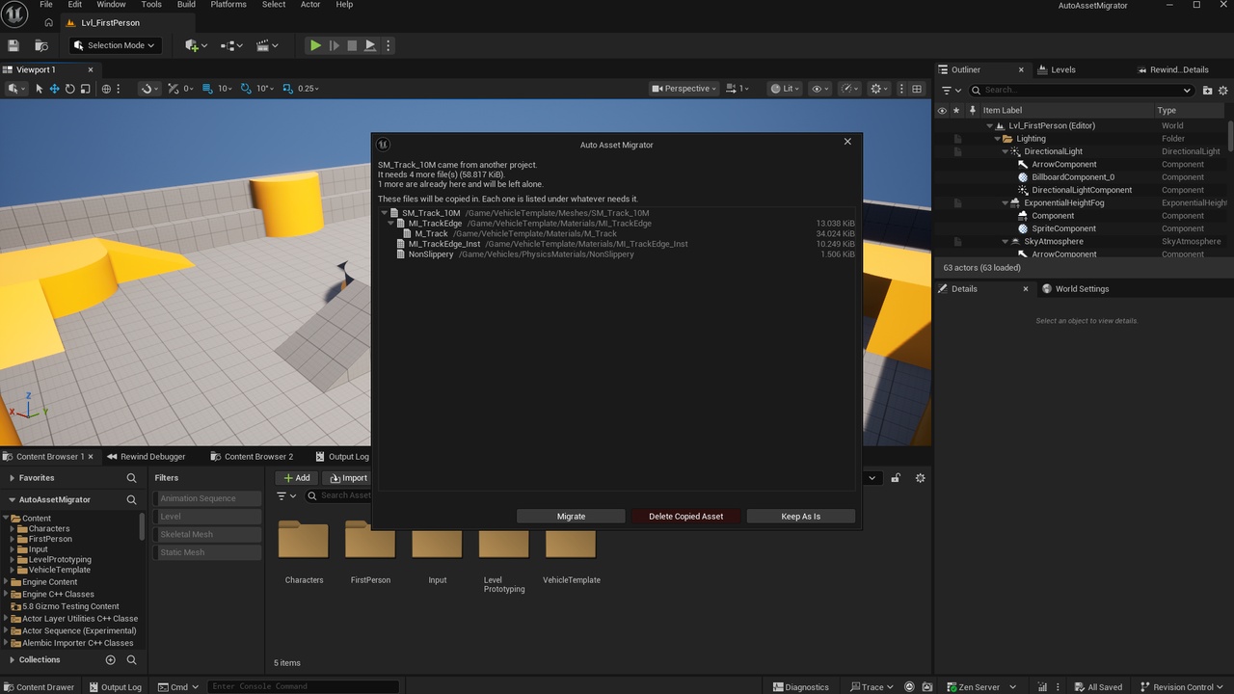This screenshot has height=694, width=1234.
Task: Click the Outliner favorites star column header
Action: point(956,110)
